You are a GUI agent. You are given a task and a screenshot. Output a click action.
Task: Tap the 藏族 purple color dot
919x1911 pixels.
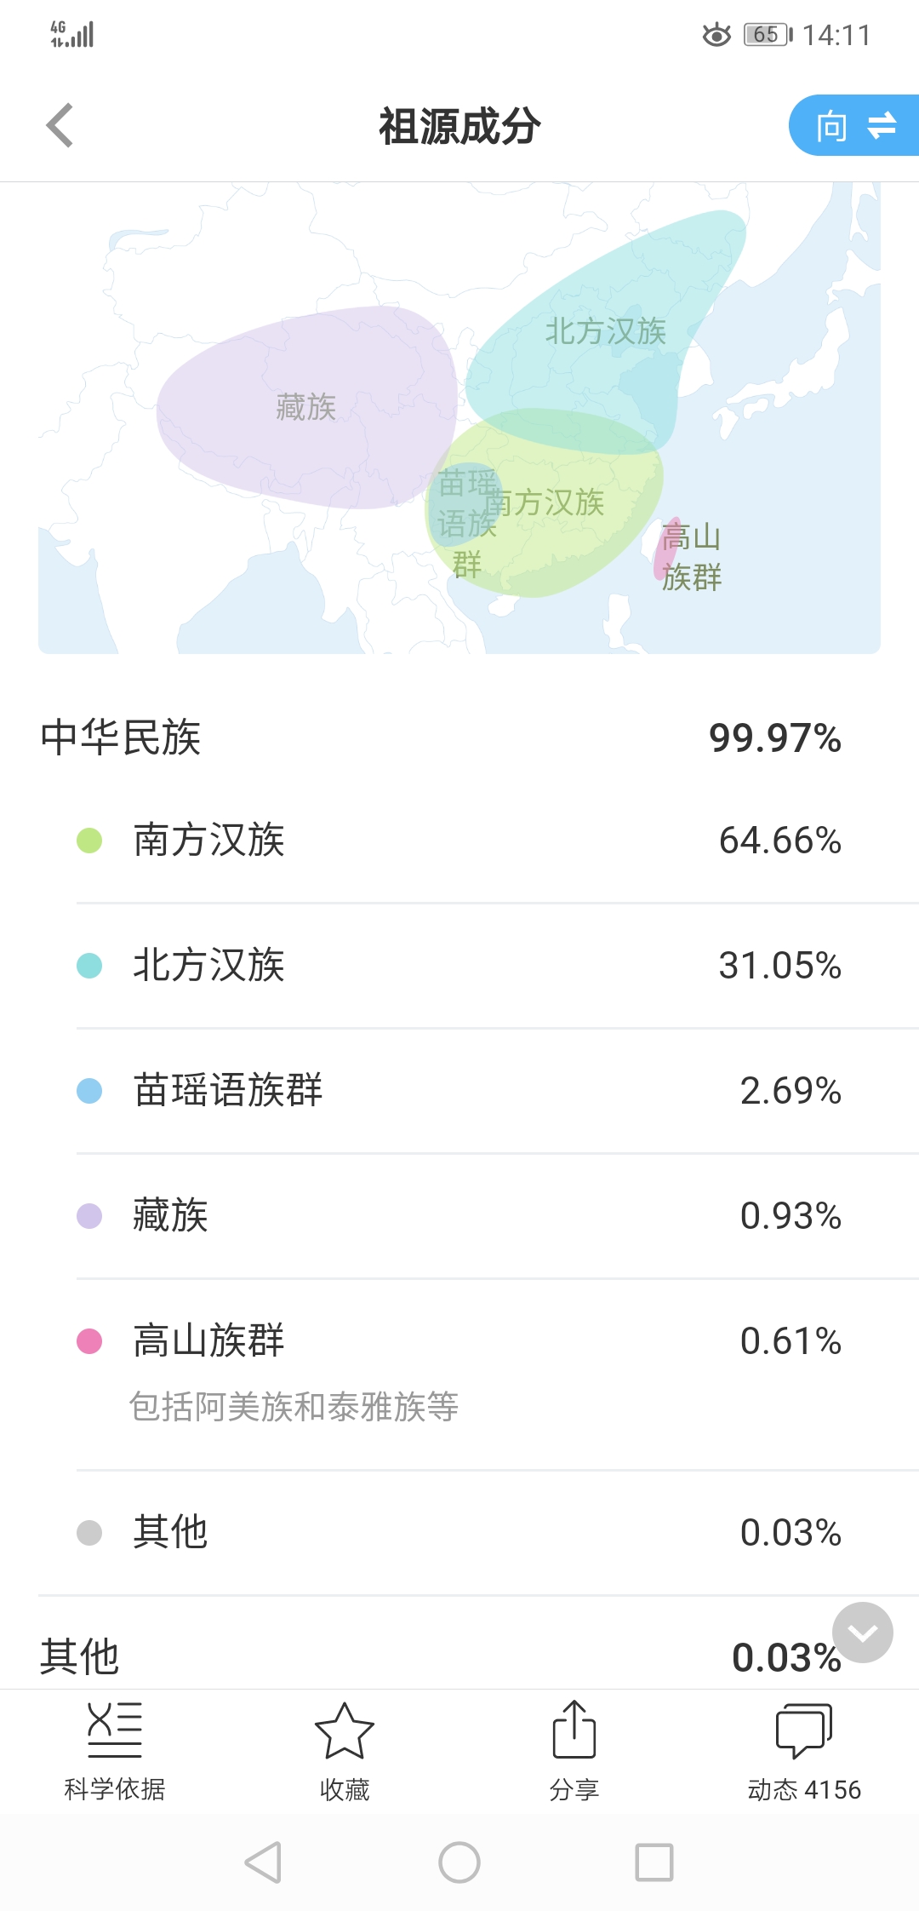89,1216
